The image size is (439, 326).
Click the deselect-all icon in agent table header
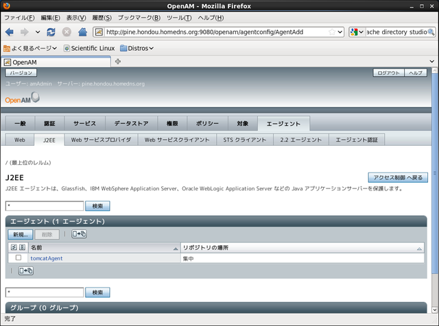point(22,247)
